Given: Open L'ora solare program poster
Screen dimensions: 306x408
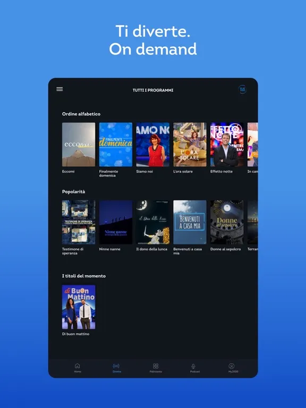Looking at the screenshot, I should click(x=190, y=144).
